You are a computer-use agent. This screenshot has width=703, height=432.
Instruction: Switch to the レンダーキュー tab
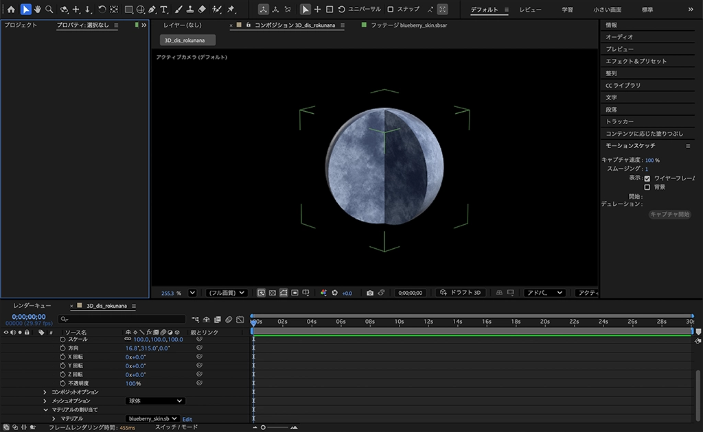32,306
